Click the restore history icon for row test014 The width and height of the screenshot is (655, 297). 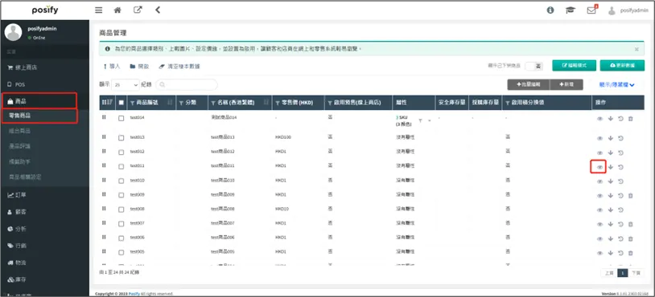[x=620, y=119]
